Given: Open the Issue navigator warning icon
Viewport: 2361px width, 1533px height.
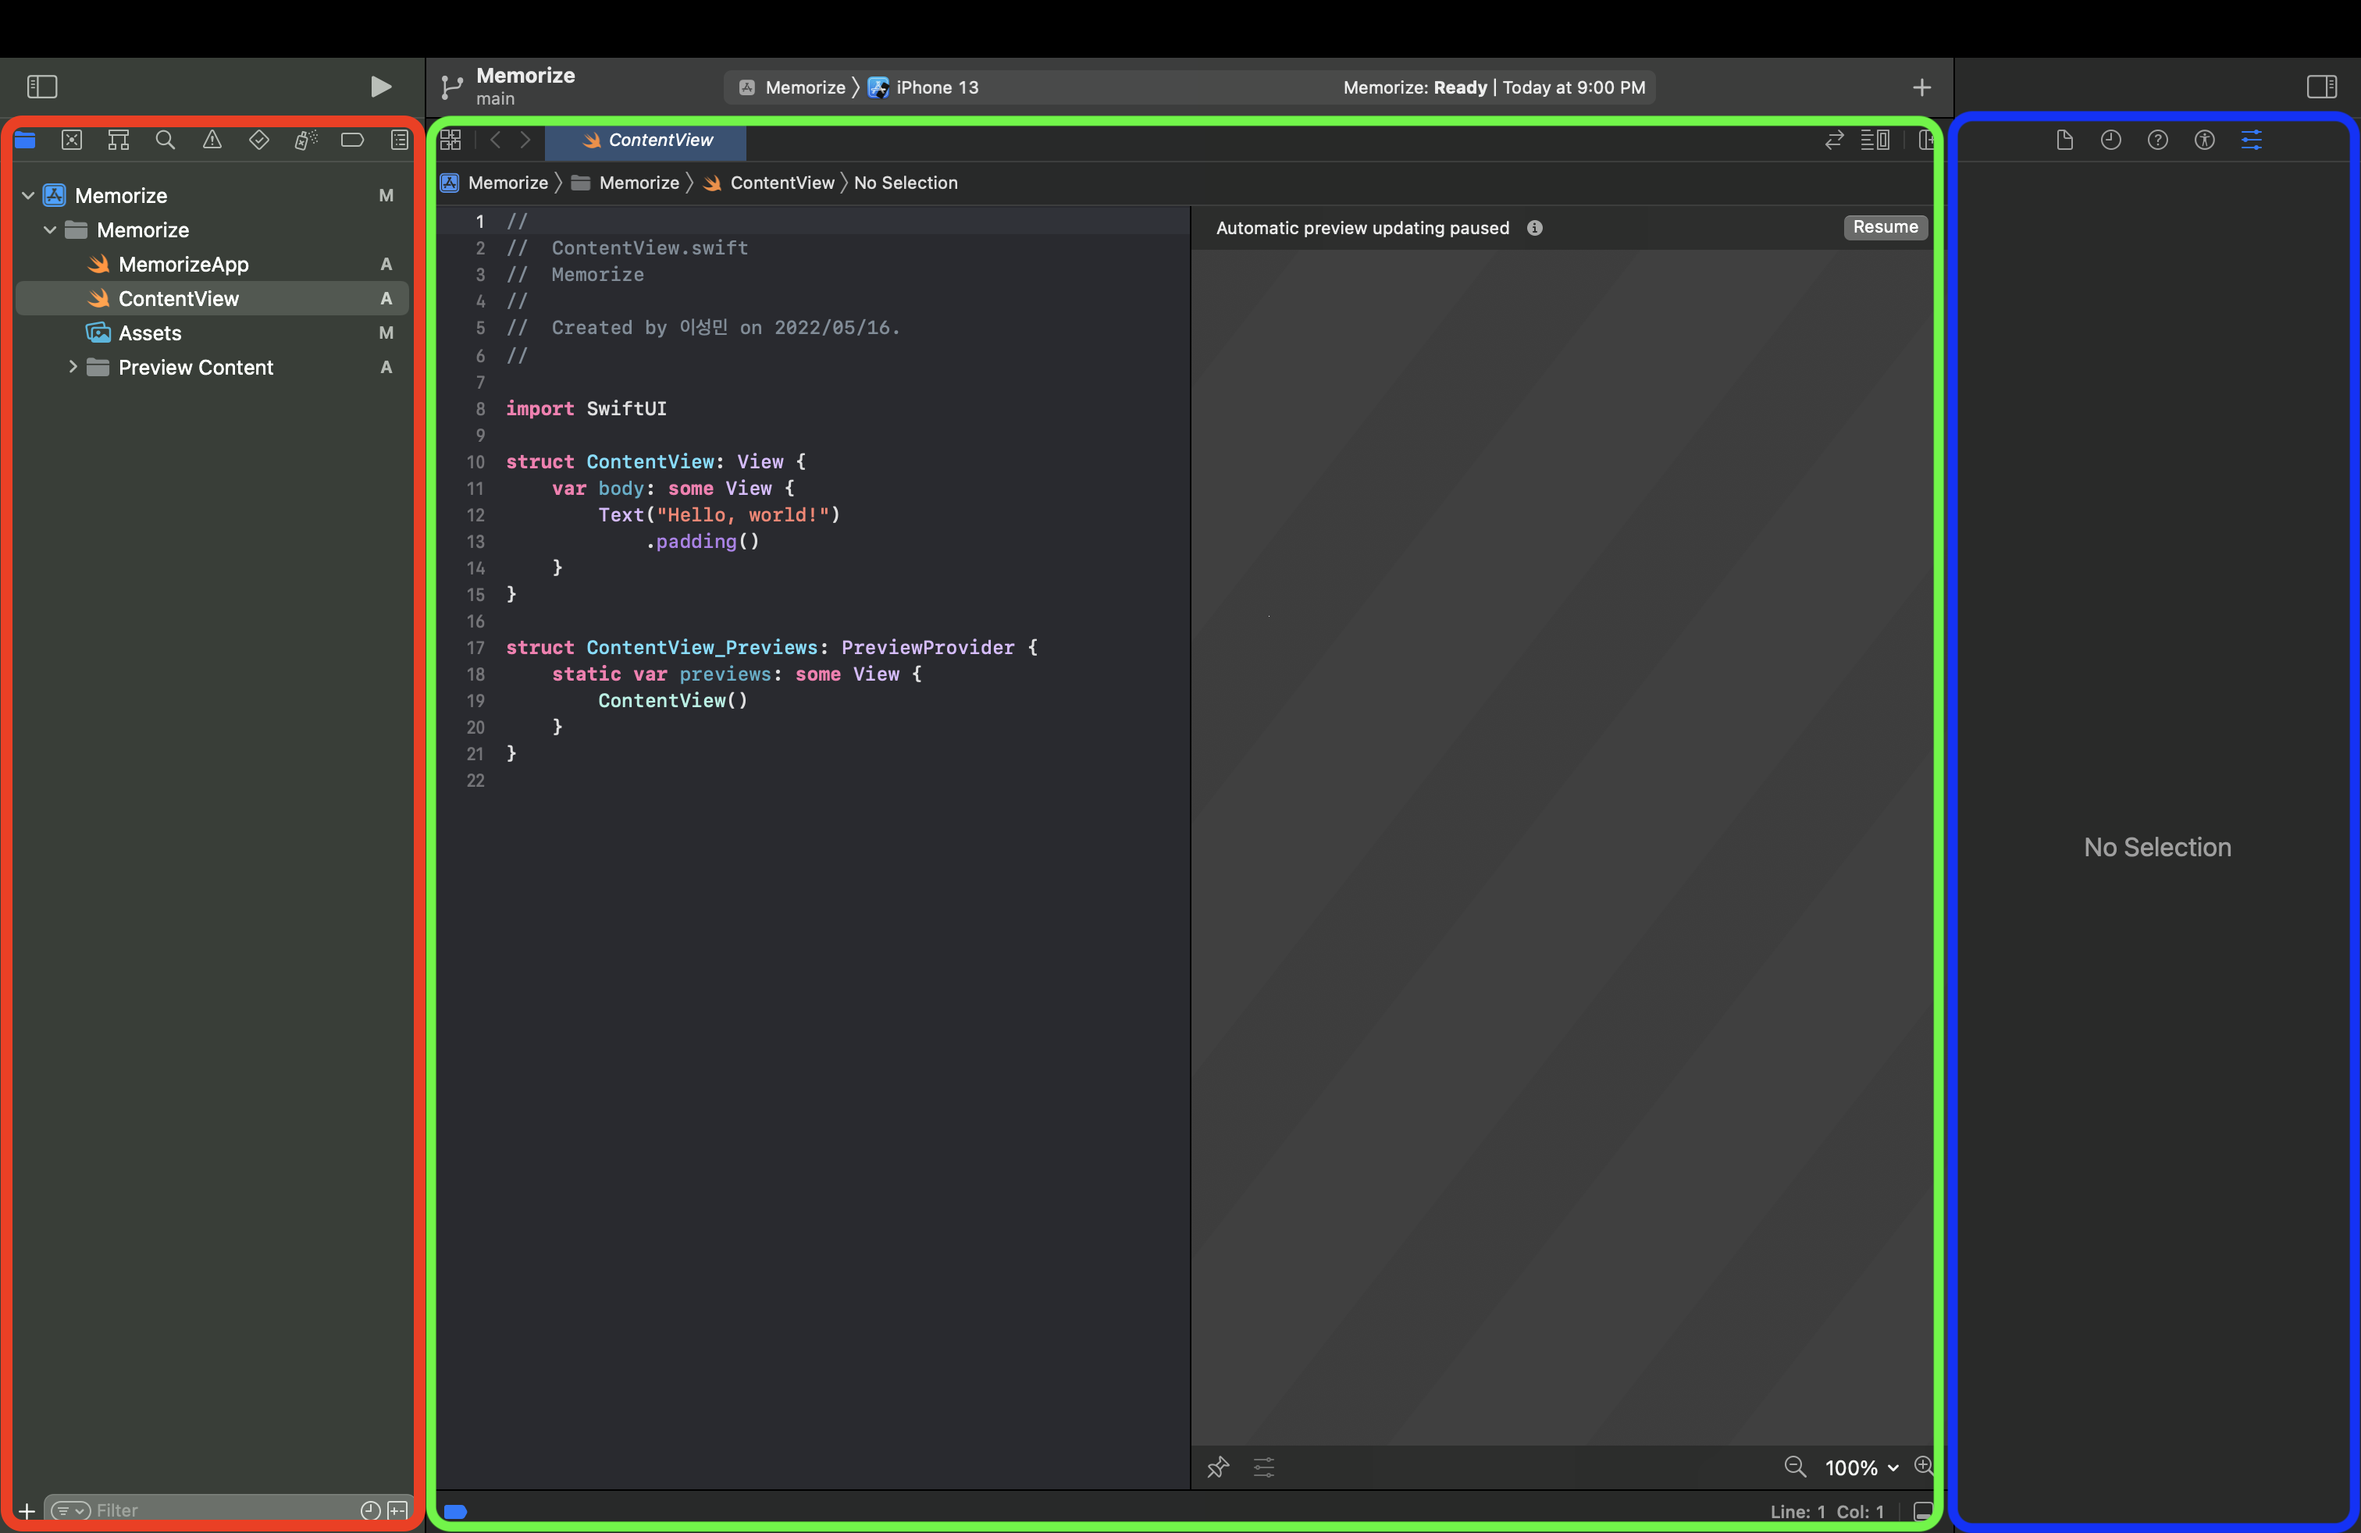Looking at the screenshot, I should 212,140.
